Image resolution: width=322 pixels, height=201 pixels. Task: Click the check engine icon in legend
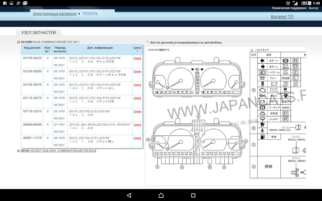pos(263,90)
